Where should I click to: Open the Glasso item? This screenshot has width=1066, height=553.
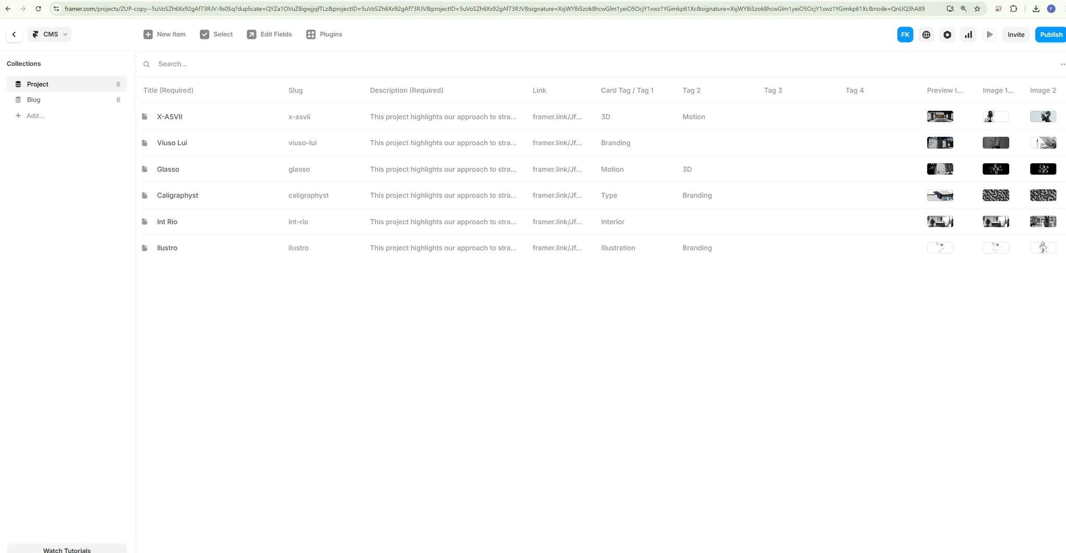click(168, 169)
